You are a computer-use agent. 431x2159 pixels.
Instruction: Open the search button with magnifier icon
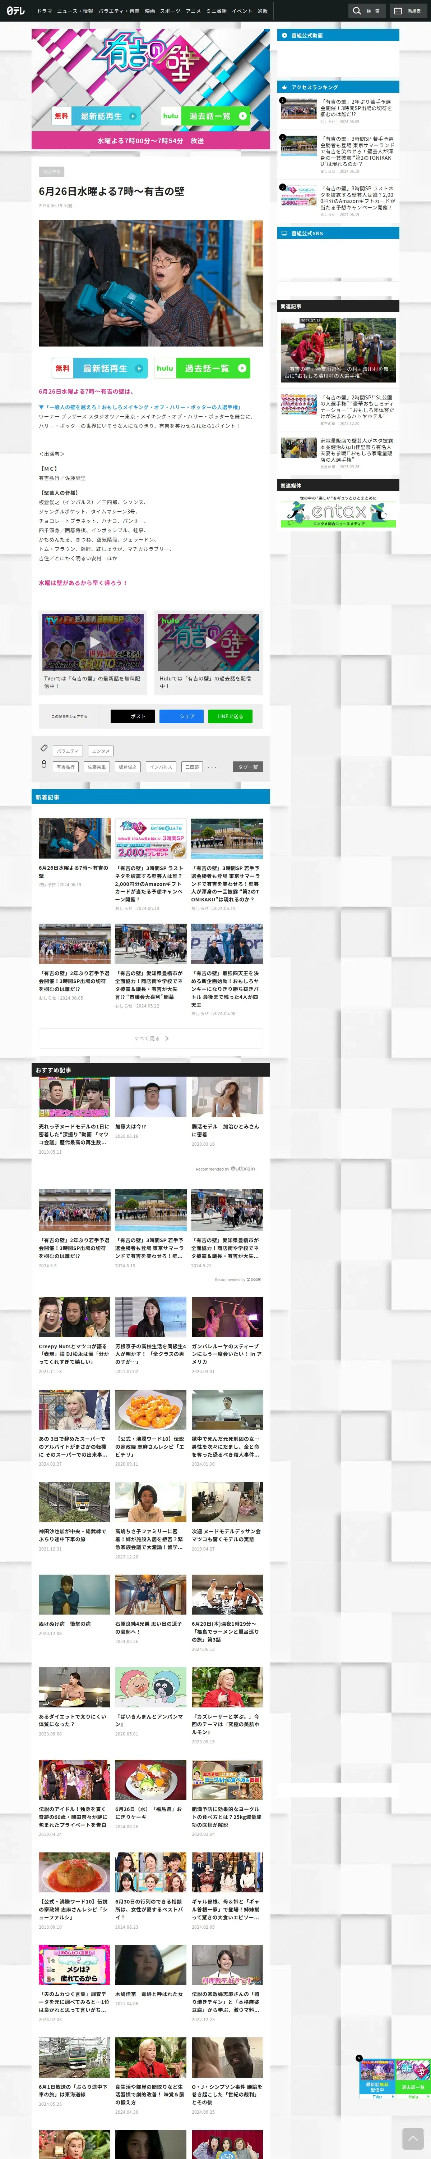click(x=367, y=11)
